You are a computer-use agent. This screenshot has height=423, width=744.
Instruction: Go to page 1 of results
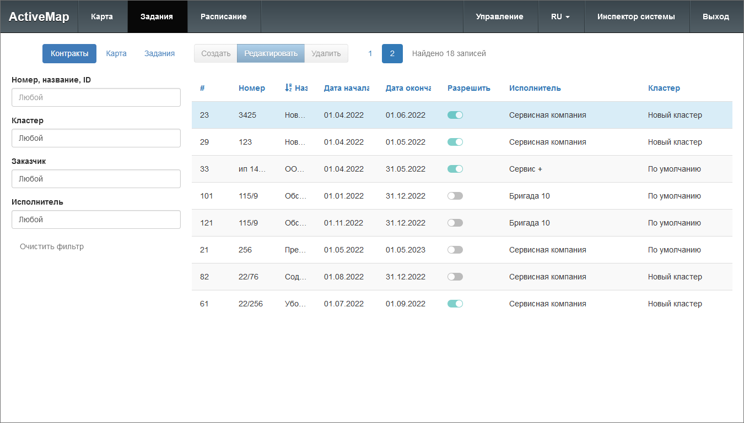click(370, 53)
